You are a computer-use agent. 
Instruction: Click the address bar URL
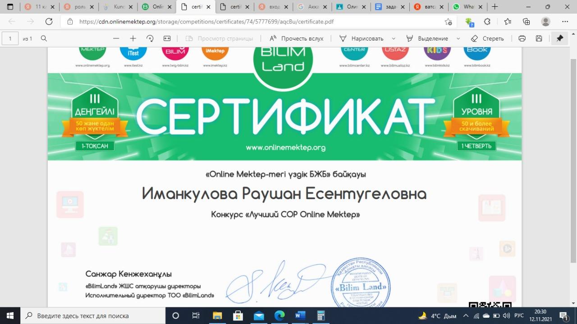tap(206, 22)
